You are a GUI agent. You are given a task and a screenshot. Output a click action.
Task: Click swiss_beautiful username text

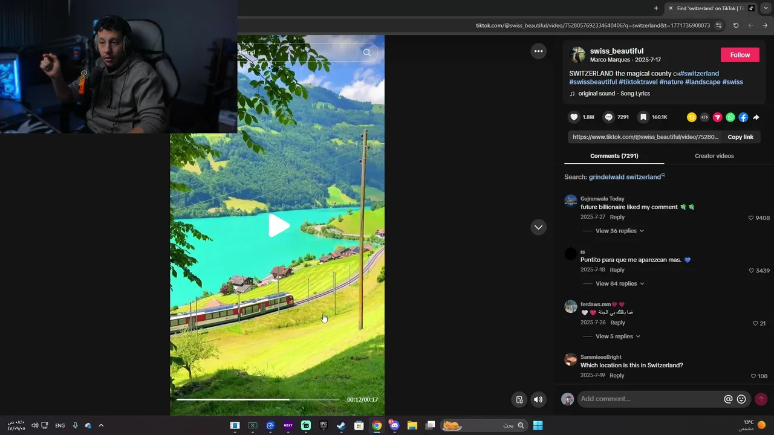click(617, 51)
